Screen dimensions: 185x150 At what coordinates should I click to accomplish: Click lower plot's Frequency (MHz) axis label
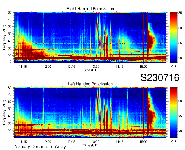point(4,112)
